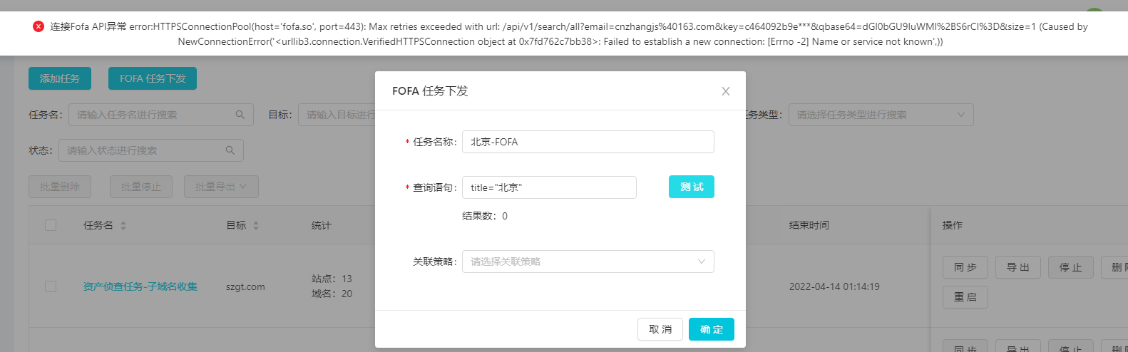
Task: Open the 批量导出 dropdown menu
Action: 221,187
